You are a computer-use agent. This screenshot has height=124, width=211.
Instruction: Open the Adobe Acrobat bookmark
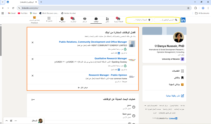(68, 13)
